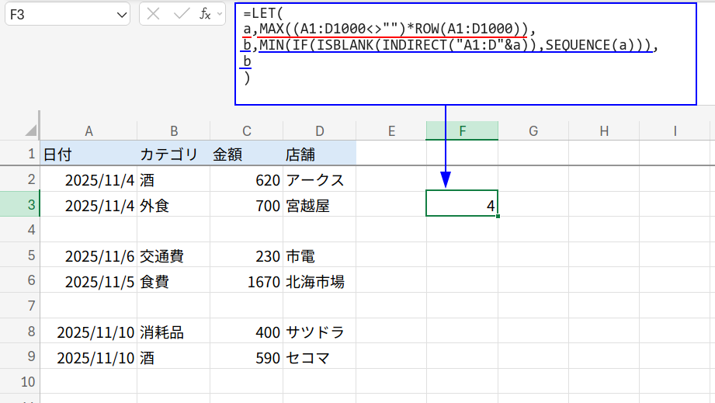Select the cell with 宮越屋
Viewport: 715px width, 403px height.
click(x=320, y=205)
